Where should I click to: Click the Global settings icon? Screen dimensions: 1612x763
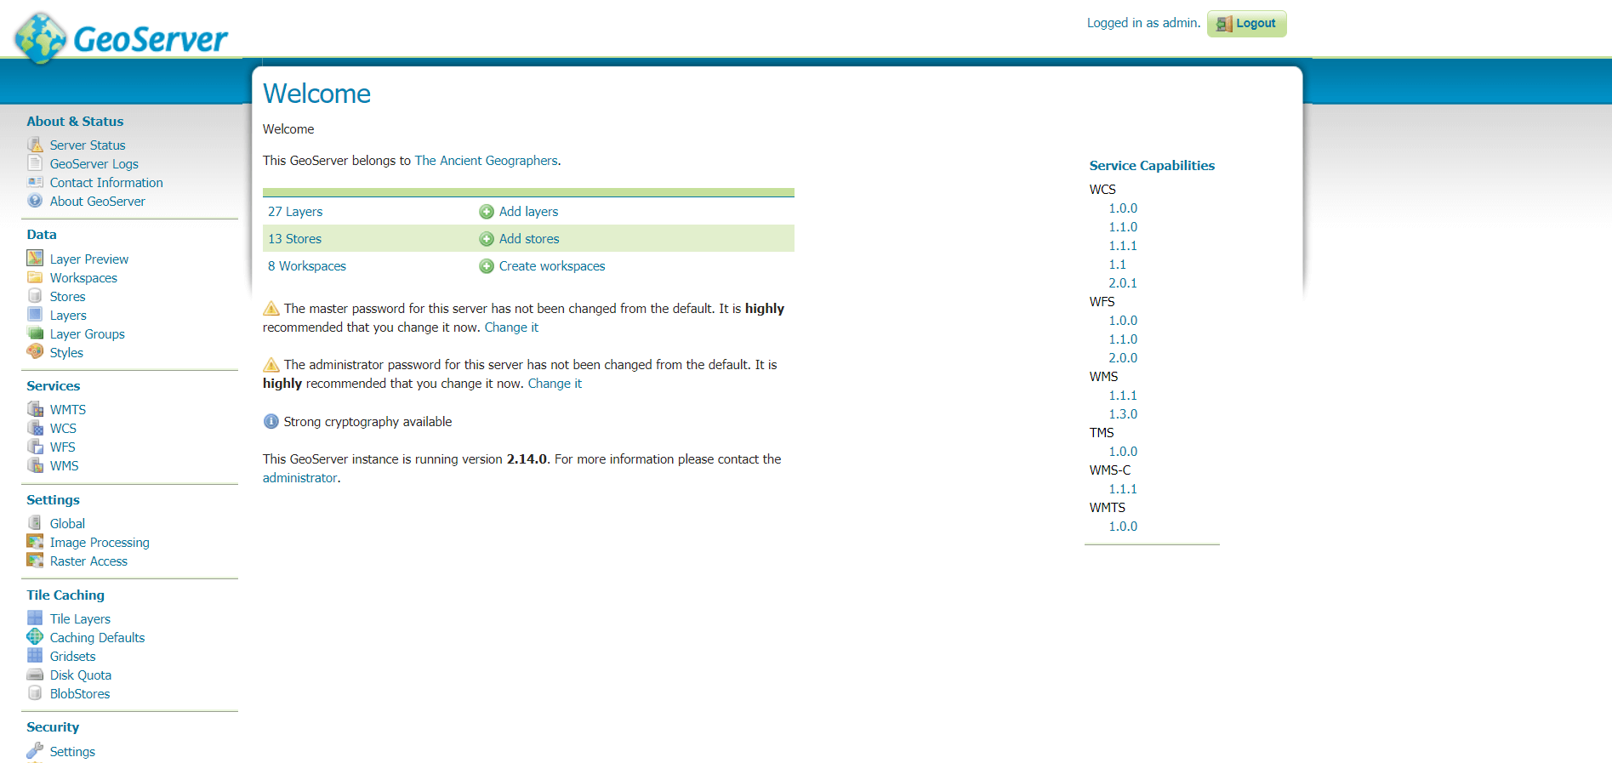pos(35,523)
